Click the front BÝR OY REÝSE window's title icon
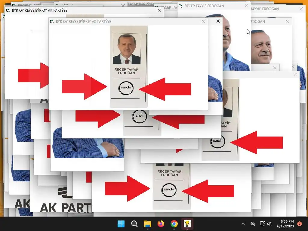This screenshot has width=308, height=231. coord(52,21)
